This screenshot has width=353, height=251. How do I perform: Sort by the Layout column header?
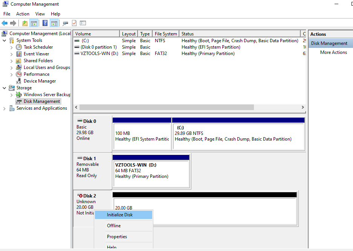point(128,34)
